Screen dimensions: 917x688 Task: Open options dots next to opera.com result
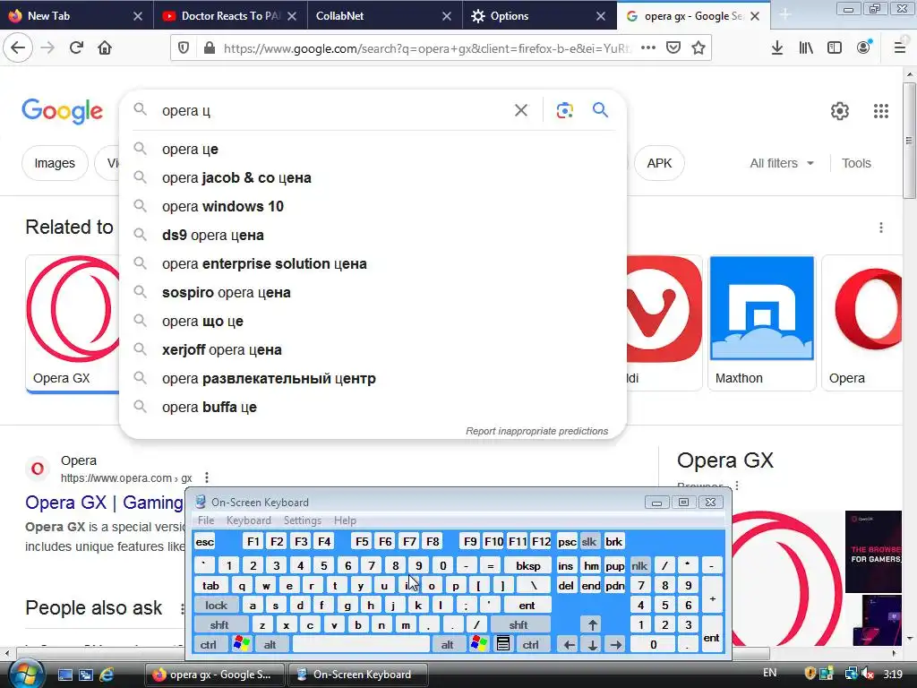pos(207,478)
